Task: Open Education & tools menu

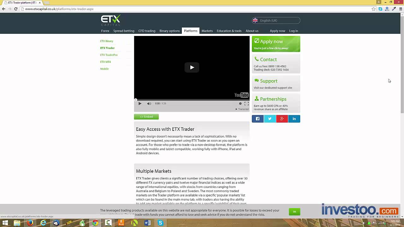Action: pyautogui.click(x=229, y=31)
